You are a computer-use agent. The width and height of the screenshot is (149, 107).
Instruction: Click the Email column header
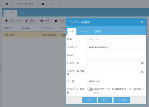[x=31, y=28]
